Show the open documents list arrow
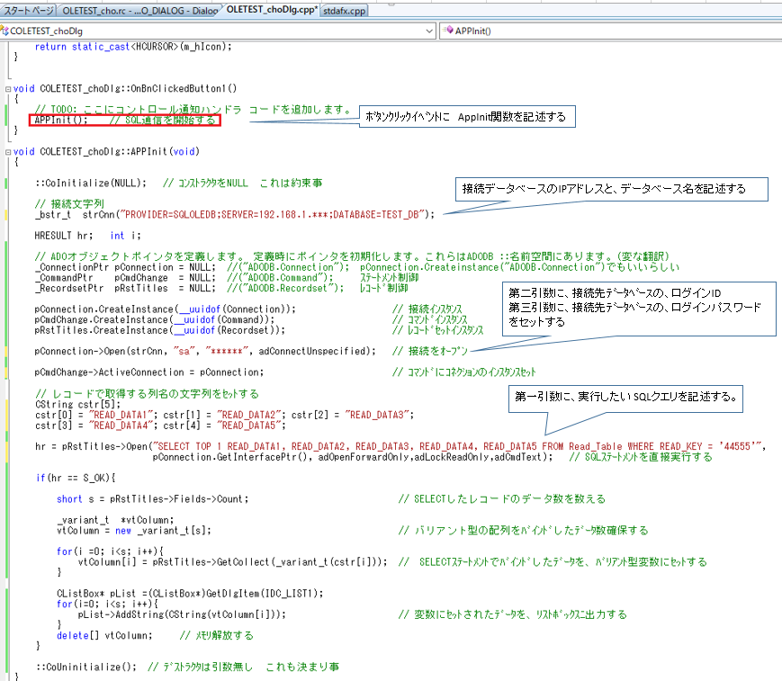 [774, 10]
